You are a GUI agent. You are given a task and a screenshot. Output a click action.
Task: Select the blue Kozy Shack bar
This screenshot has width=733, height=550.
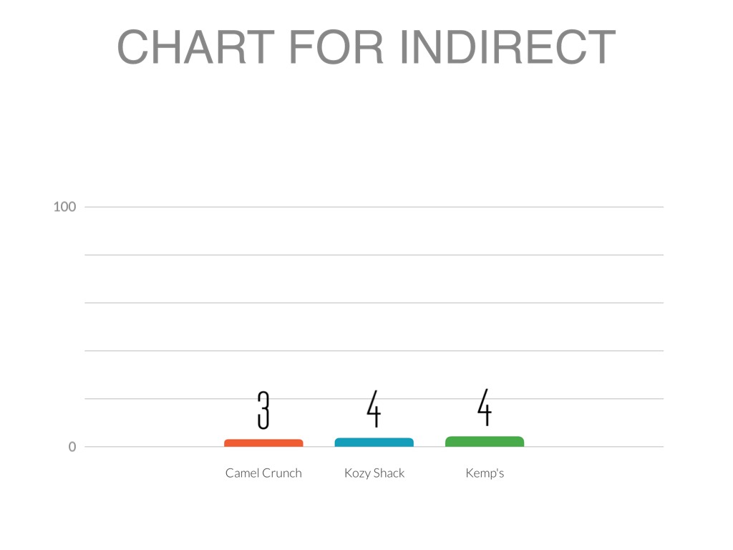coord(374,443)
